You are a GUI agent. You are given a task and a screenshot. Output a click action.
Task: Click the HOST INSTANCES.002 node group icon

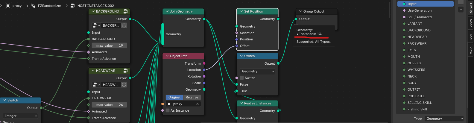(x=73, y=6)
